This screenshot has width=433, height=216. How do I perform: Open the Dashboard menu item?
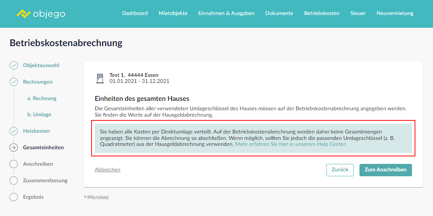(135, 13)
